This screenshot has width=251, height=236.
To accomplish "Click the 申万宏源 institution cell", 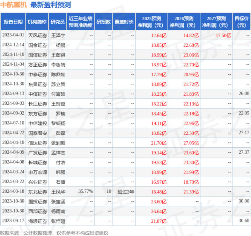I will pos(38,172).
